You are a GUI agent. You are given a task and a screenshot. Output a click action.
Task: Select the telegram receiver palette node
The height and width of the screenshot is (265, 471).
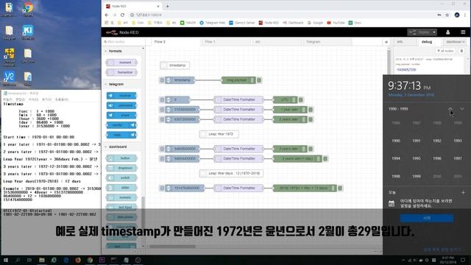coord(121,96)
